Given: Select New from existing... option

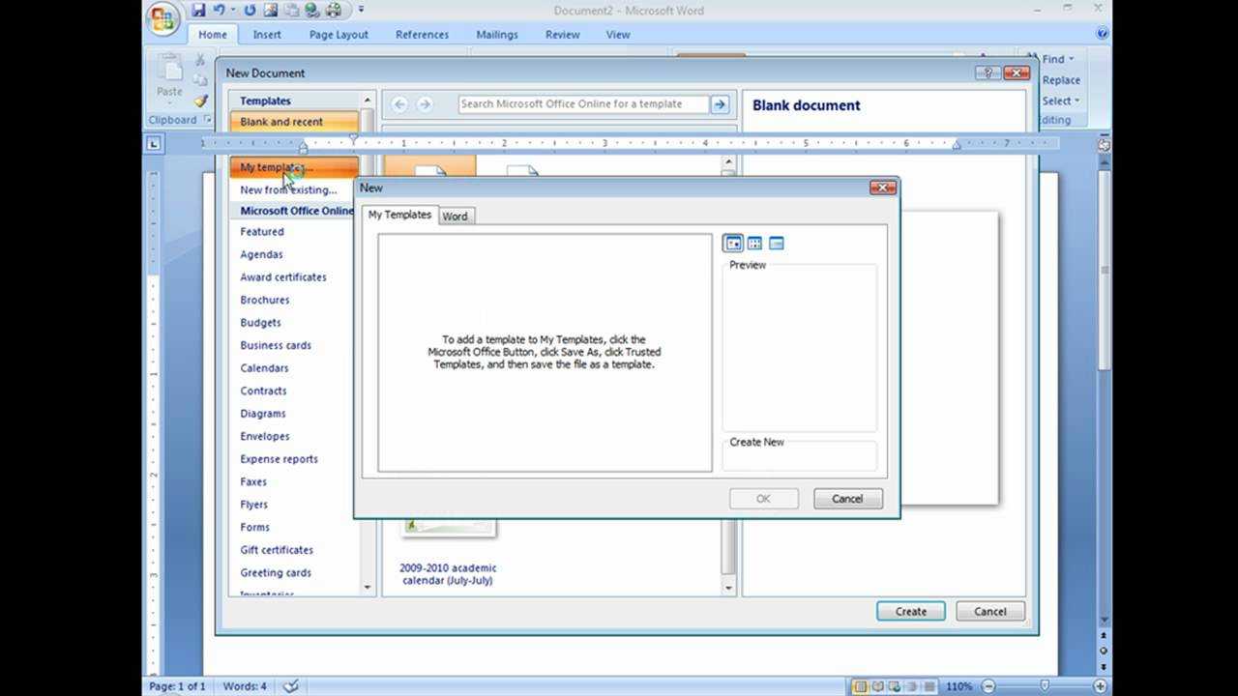Looking at the screenshot, I should click(x=289, y=189).
